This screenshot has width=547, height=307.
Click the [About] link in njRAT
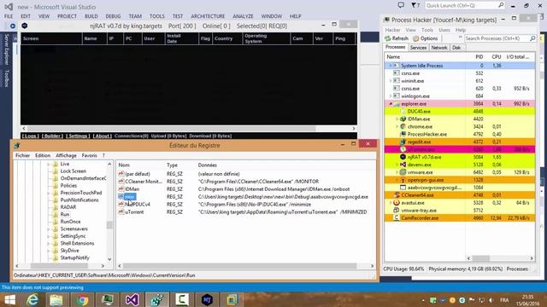point(103,136)
